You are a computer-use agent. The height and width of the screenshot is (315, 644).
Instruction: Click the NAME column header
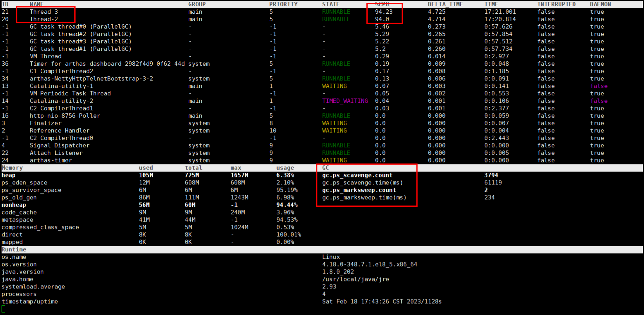coord(37,4)
